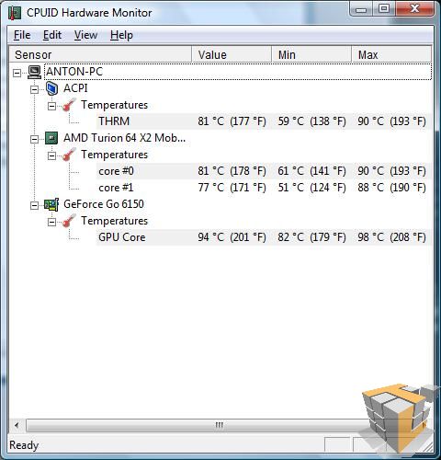Click the thermometer icon under GeForce Go 6150
441x460 pixels.
[x=69, y=221]
